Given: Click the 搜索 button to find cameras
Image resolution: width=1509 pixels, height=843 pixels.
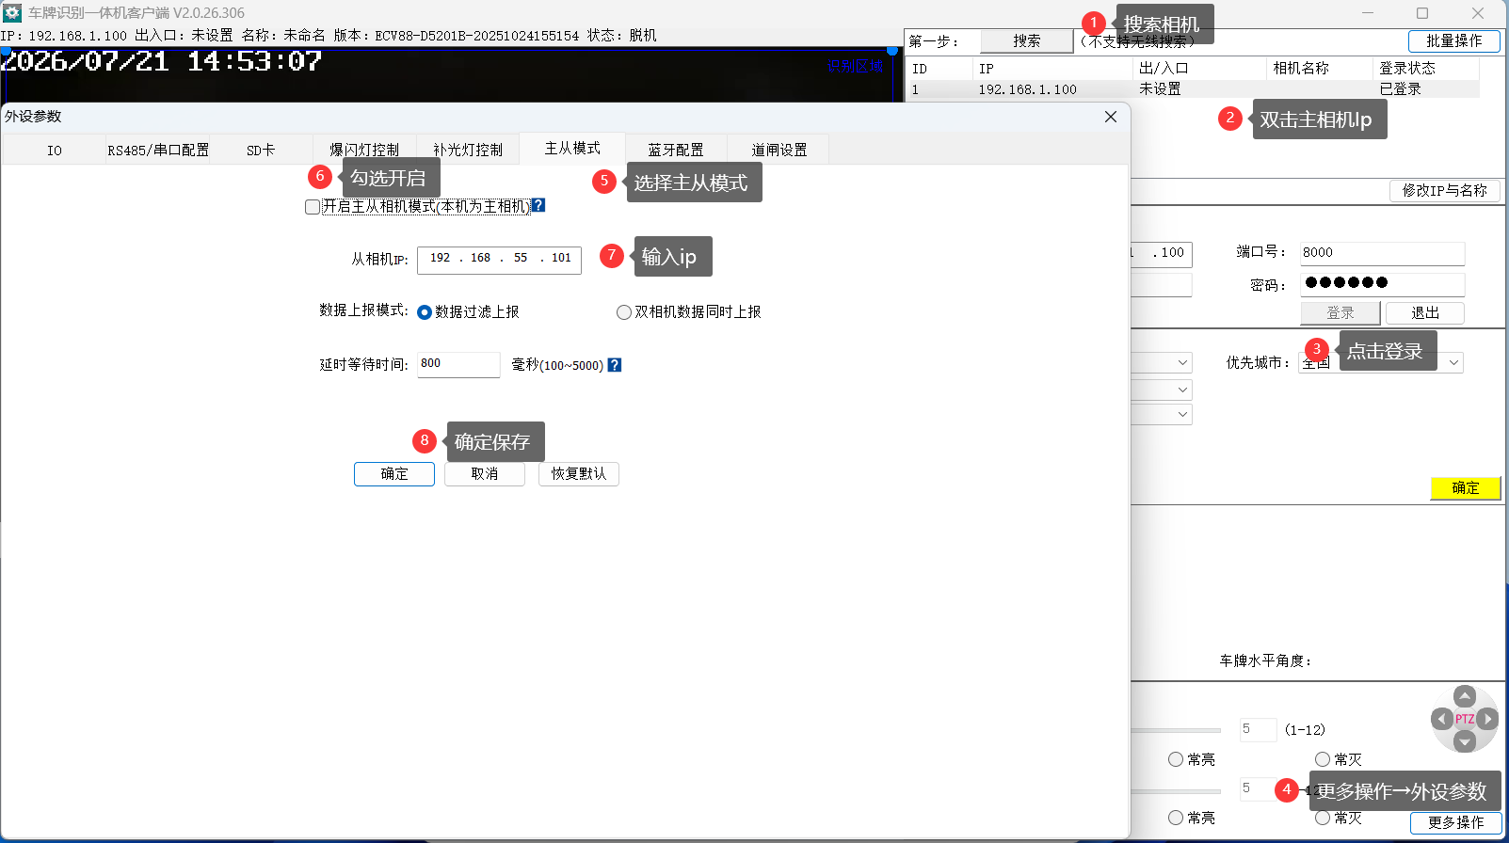Looking at the screenshot, I should pos(1027,41).
